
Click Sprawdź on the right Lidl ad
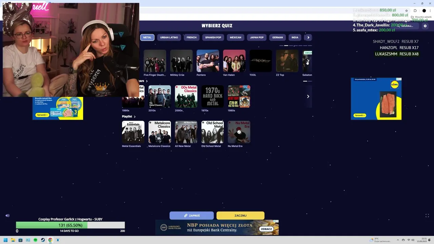[360, 115]
